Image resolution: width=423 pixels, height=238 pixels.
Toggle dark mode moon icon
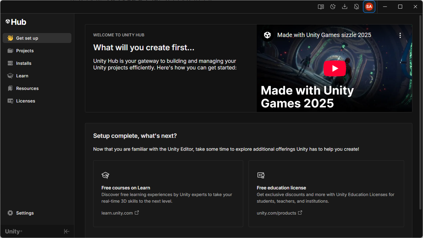(333, 7)
